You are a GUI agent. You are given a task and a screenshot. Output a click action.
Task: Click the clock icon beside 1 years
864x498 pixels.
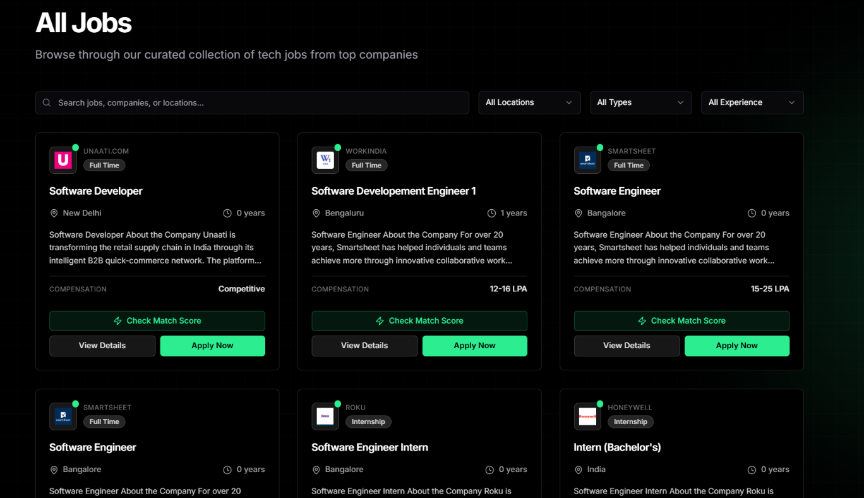[491, 214]
